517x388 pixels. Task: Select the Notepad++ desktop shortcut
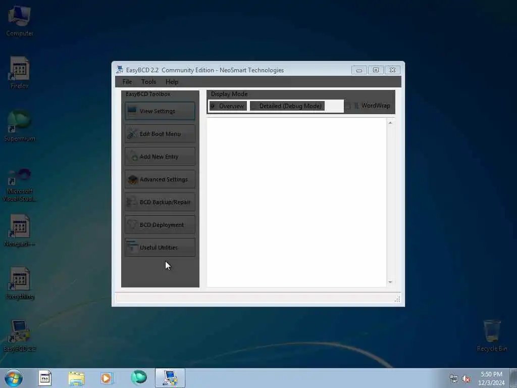[20, 231]
